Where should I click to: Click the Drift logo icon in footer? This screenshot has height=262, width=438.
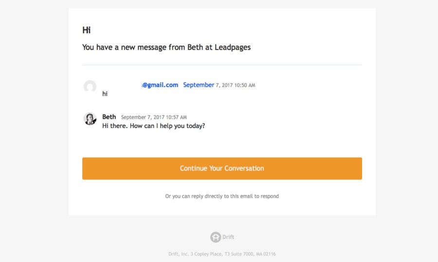[x=216, y=237]
